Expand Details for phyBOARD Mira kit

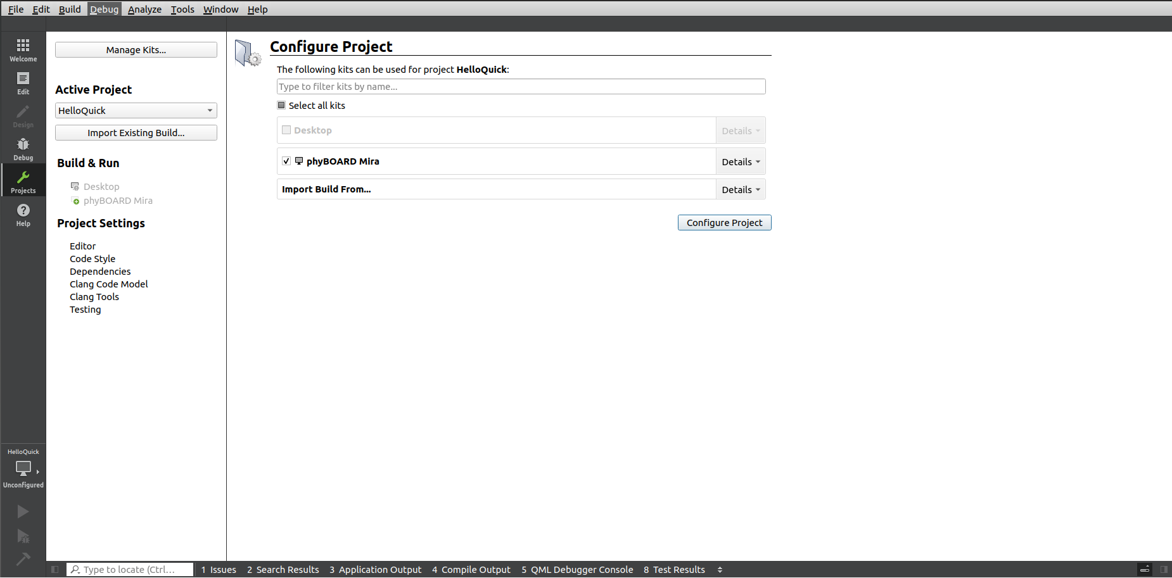741,161
